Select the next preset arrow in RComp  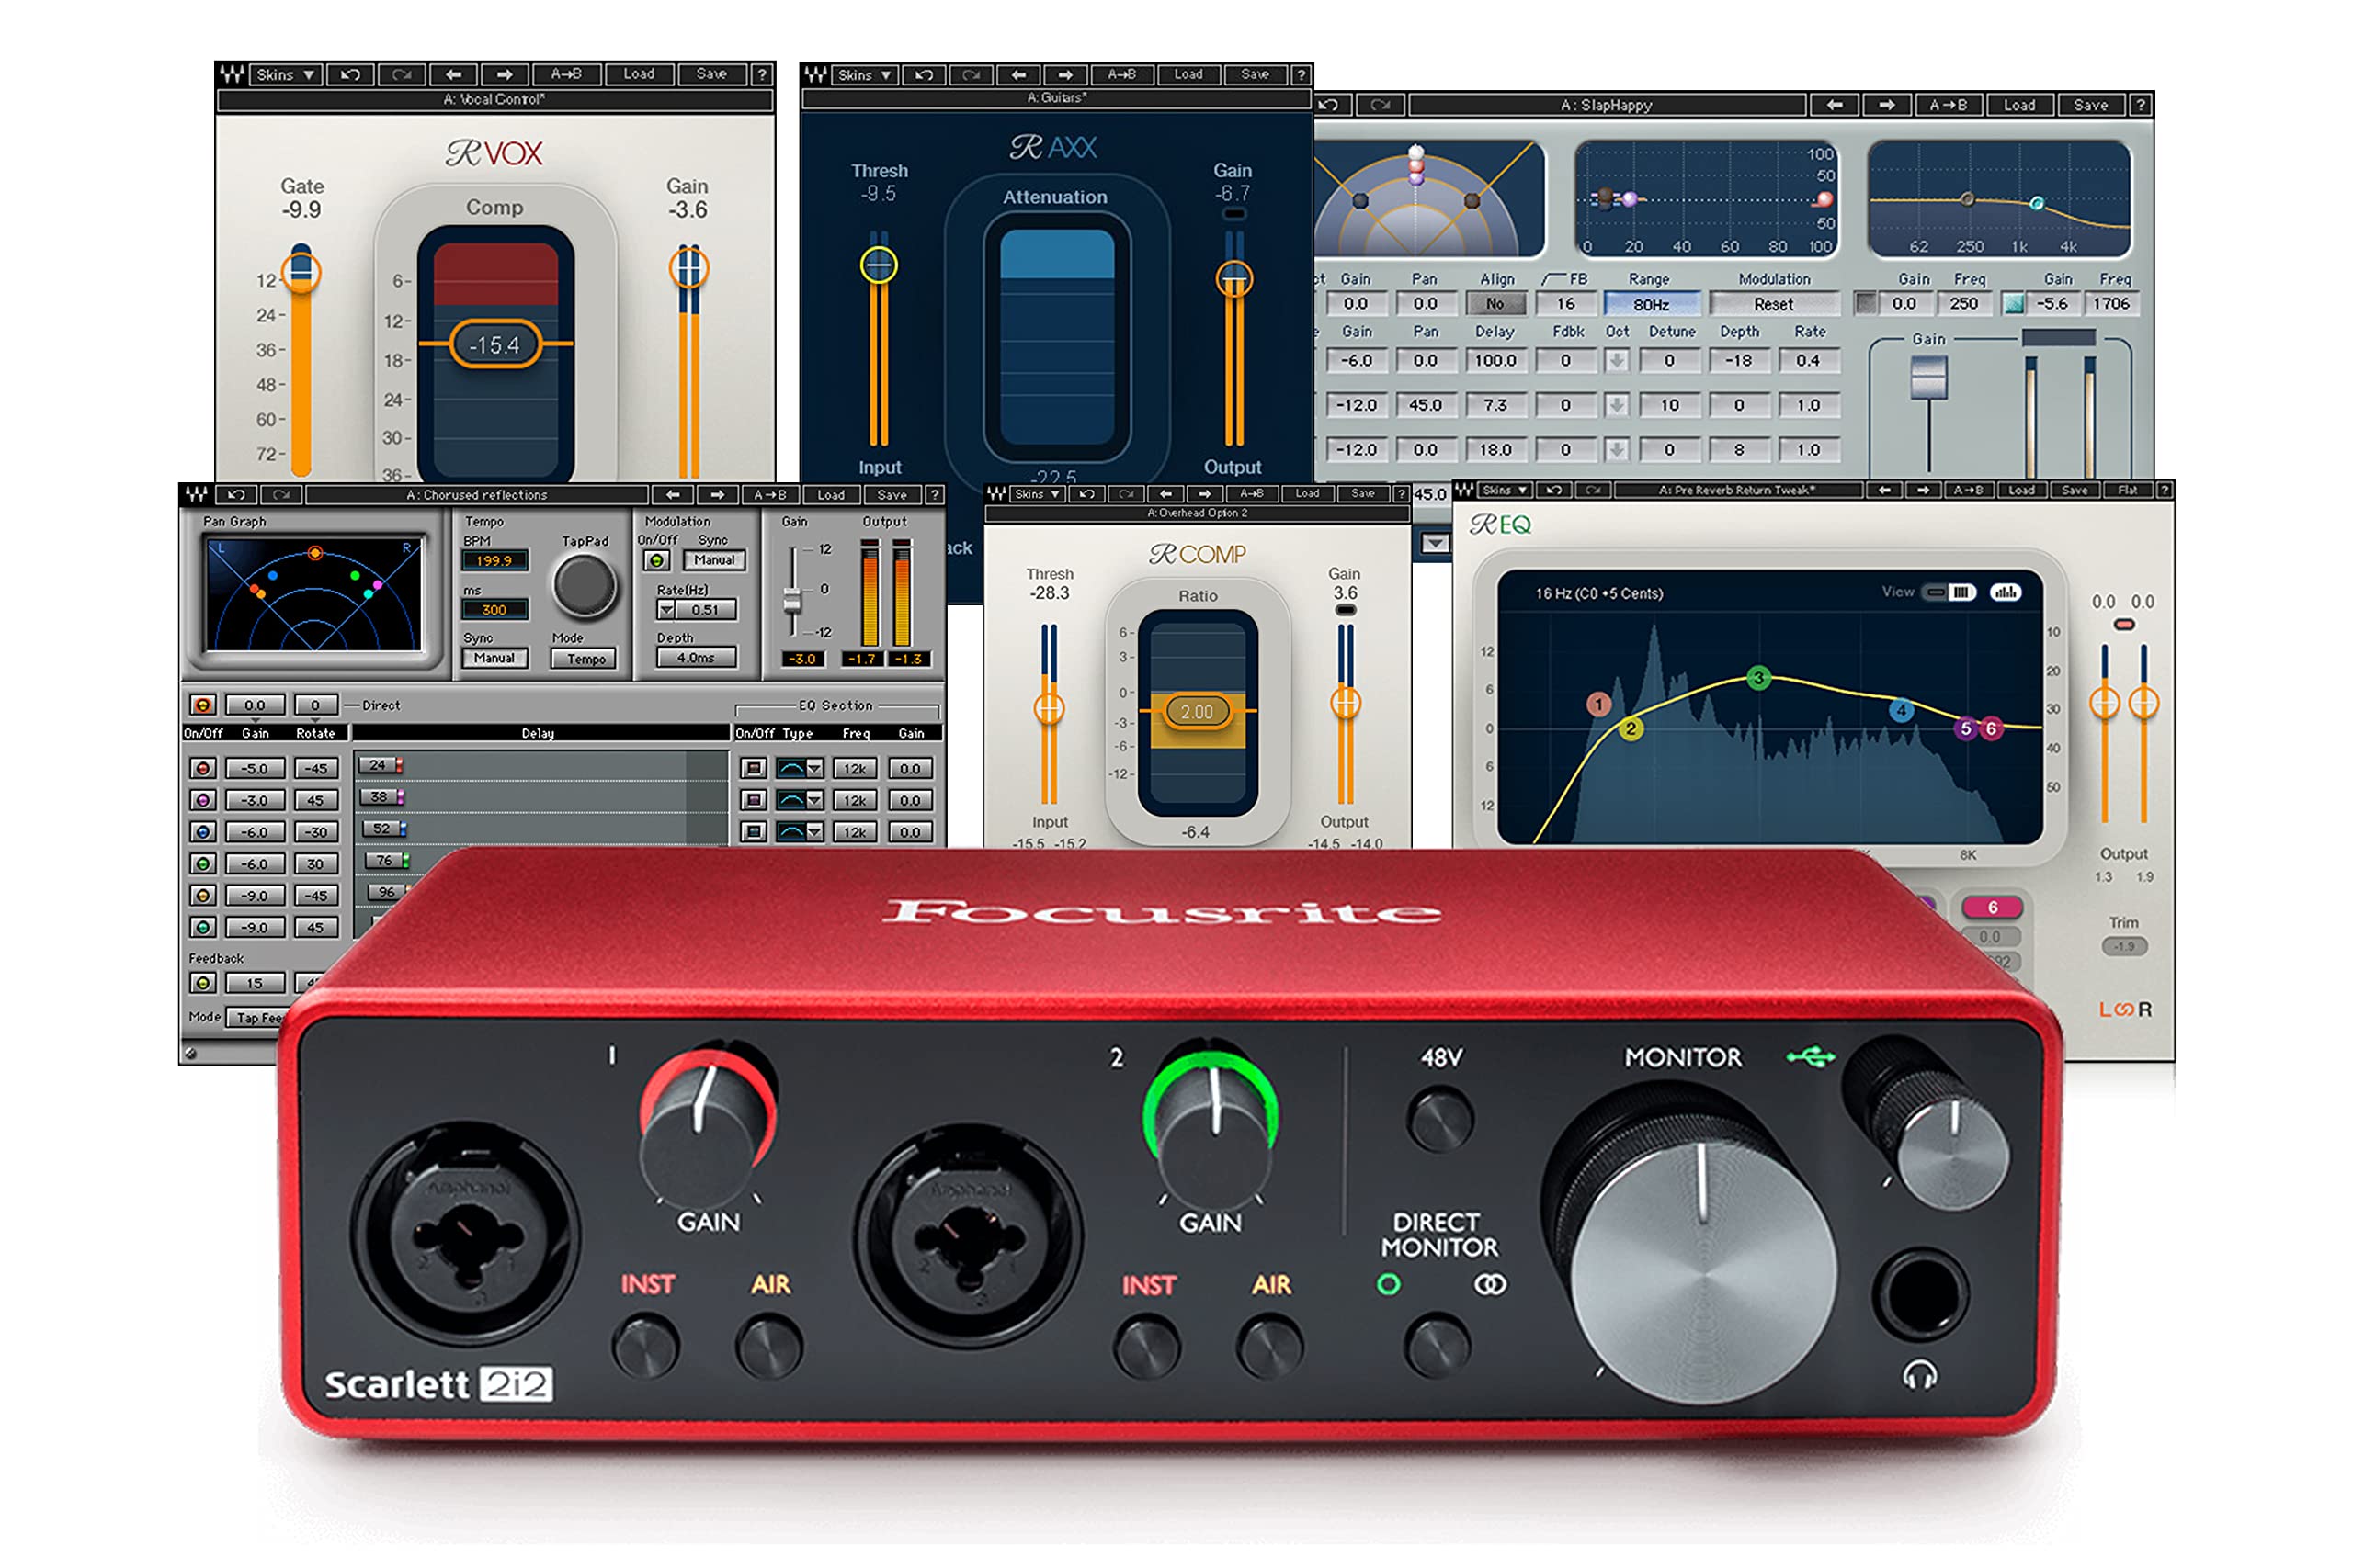pos(1206,495)
